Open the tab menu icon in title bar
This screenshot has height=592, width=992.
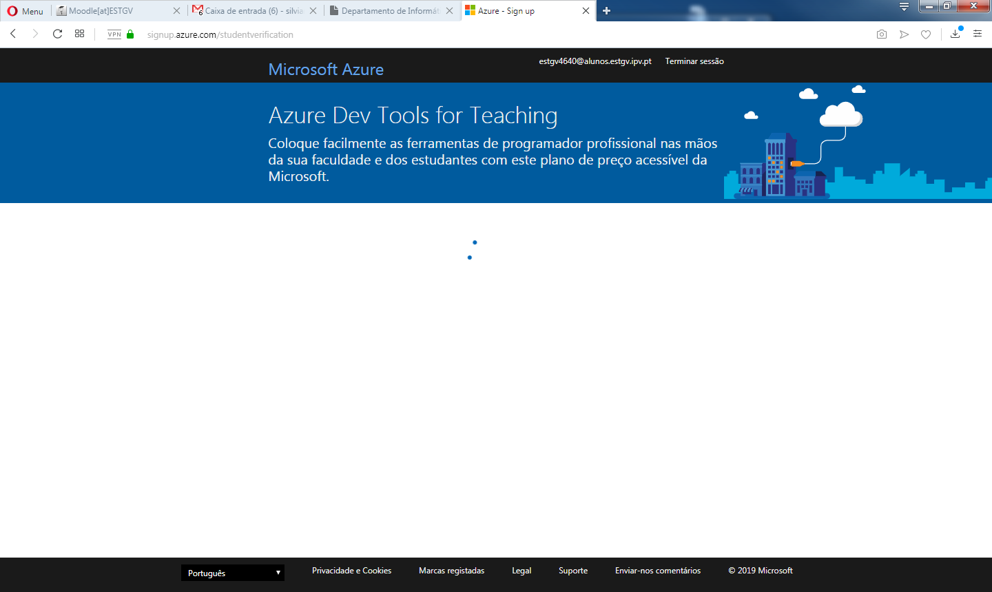tap(904, 7)
